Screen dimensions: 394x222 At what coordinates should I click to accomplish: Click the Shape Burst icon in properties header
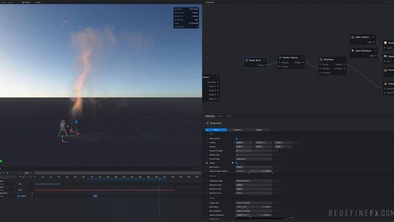[207, 123]
